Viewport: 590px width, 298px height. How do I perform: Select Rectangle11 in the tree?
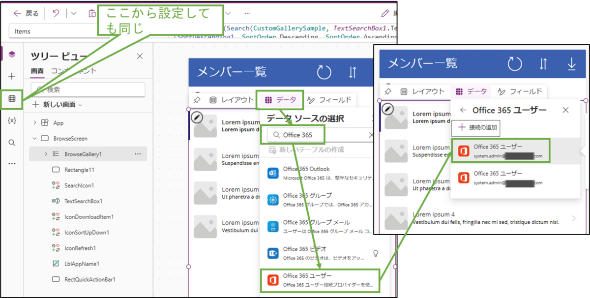(79, 170)
